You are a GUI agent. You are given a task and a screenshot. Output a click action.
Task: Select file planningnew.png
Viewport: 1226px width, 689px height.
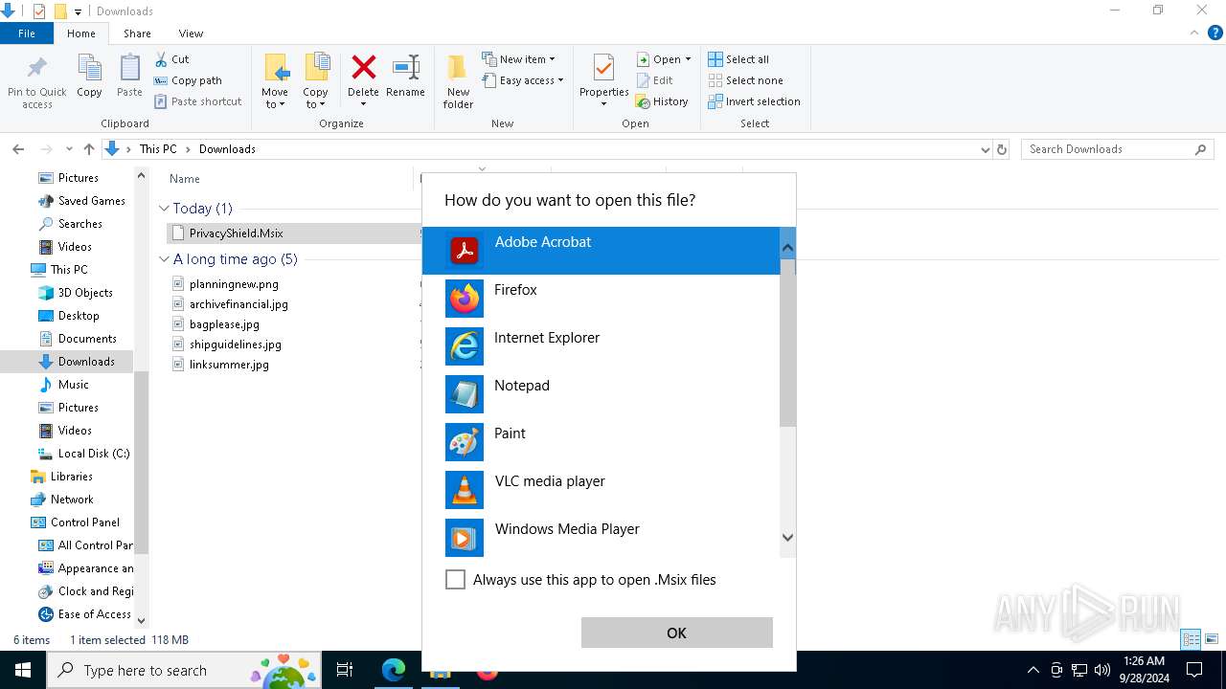point(234,284)
